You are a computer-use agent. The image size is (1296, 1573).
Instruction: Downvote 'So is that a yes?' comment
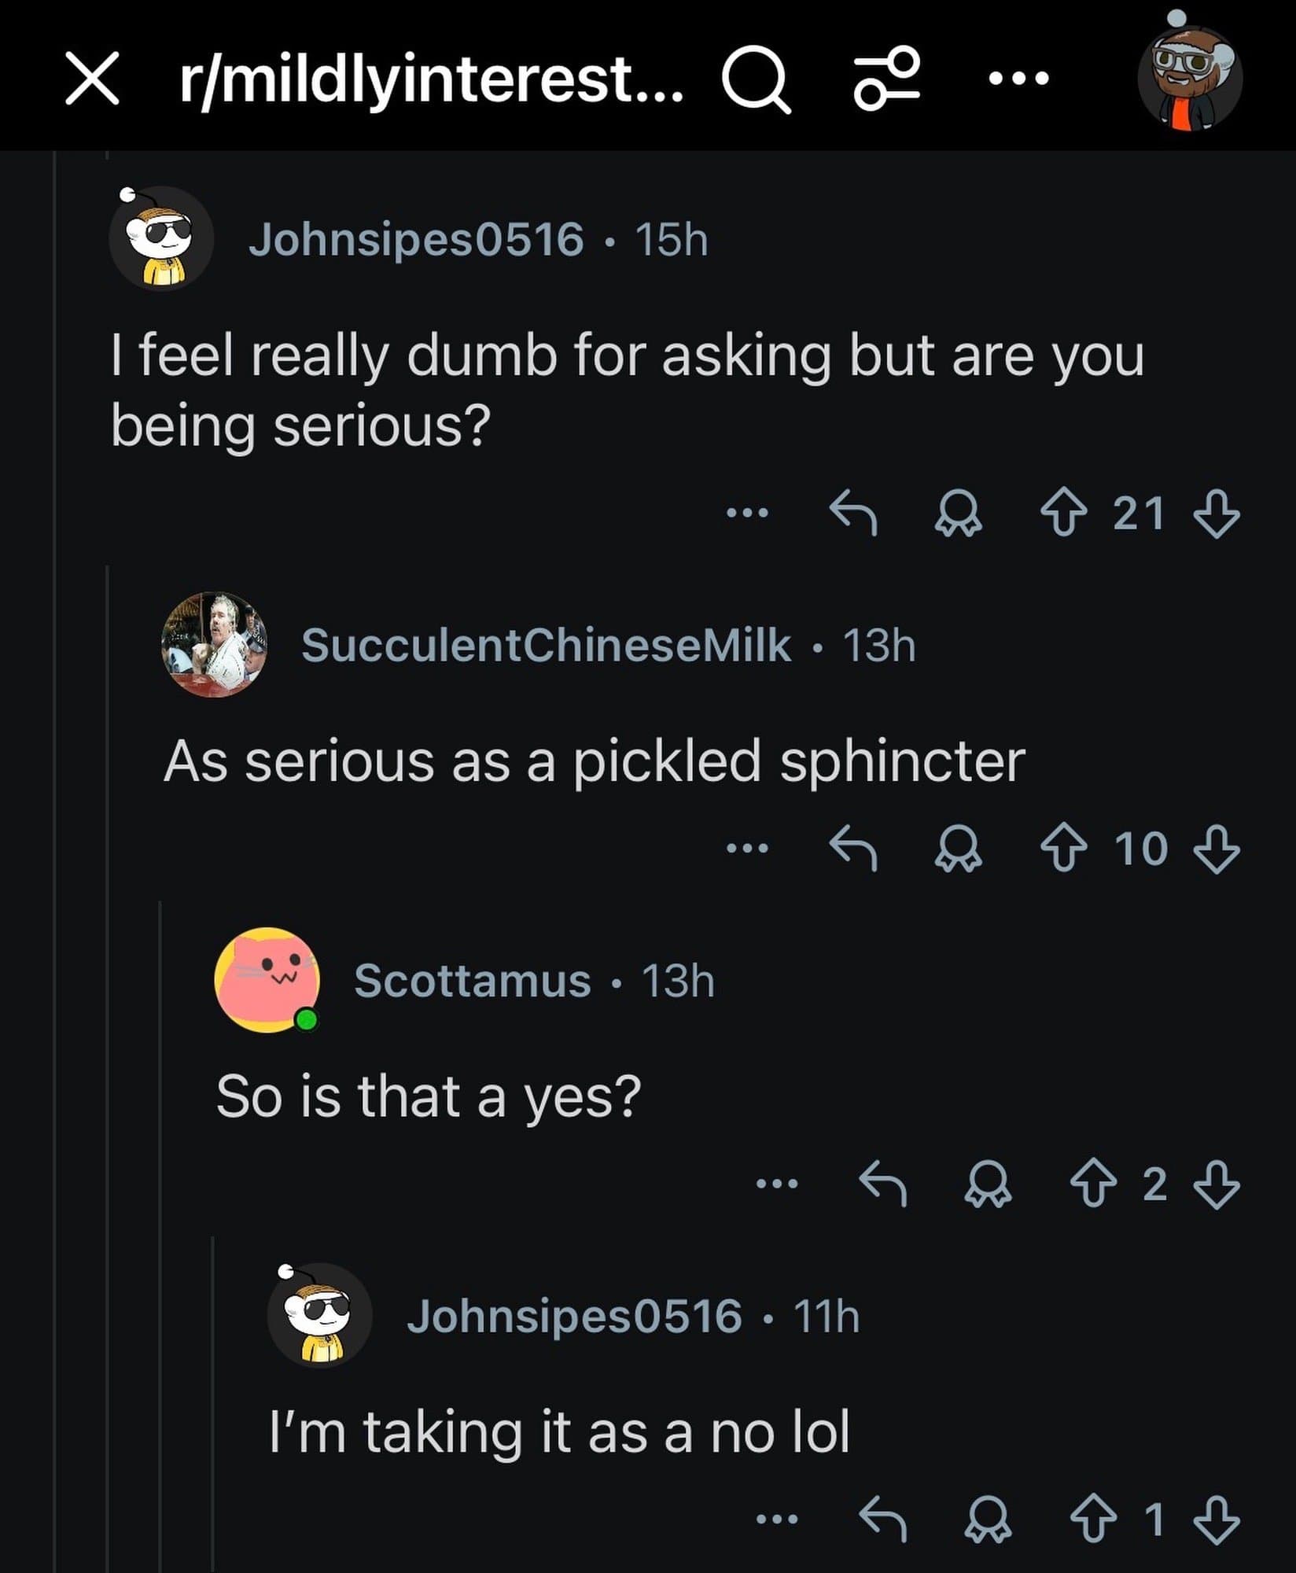click(1216, 1184)
